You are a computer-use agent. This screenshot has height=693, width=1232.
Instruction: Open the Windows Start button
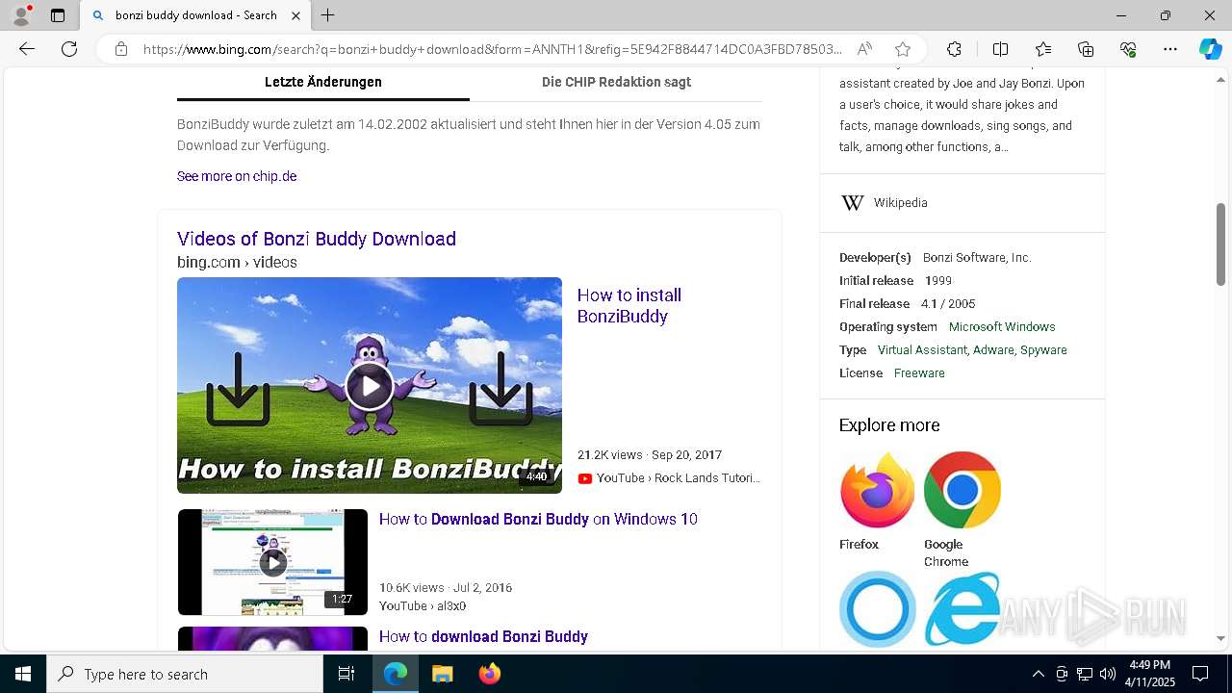point(23,674)
